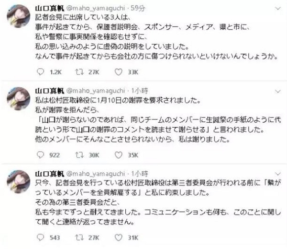The width and height of the screenshot is (287, 249).
Task: Open the 山口真帆 profile name on first tweet
Action: (x=50, y=8)
